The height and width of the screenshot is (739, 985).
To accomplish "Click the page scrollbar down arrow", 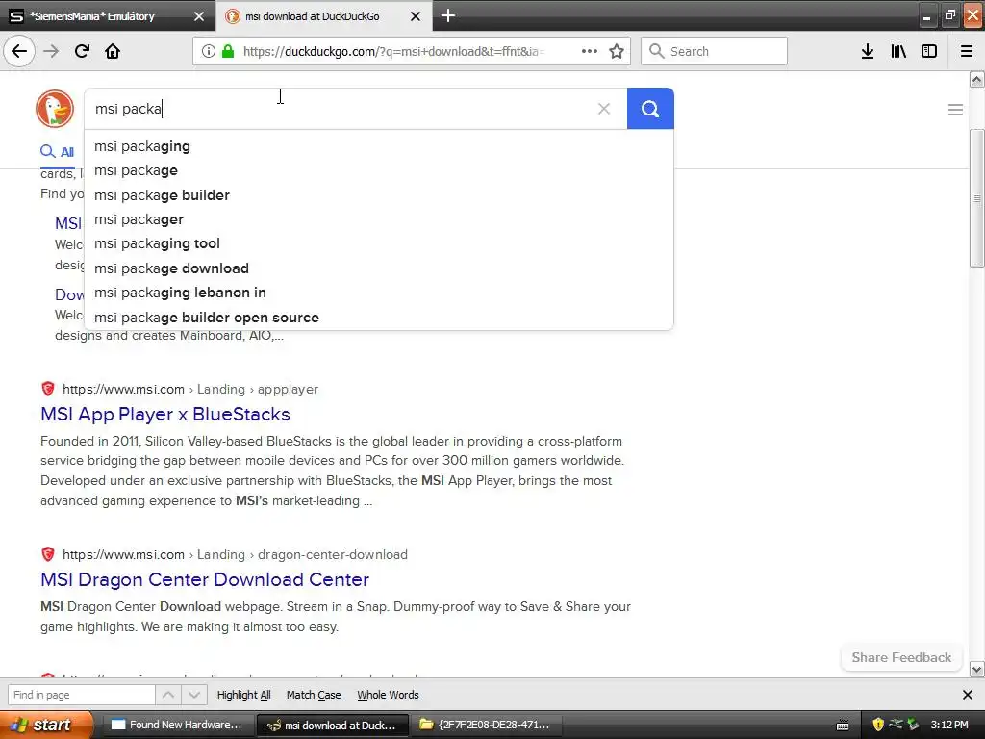I will point(977,670).
